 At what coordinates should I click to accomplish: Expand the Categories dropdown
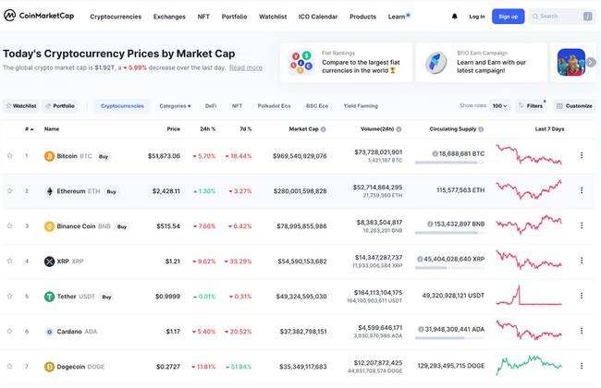[x=175, y=106]
